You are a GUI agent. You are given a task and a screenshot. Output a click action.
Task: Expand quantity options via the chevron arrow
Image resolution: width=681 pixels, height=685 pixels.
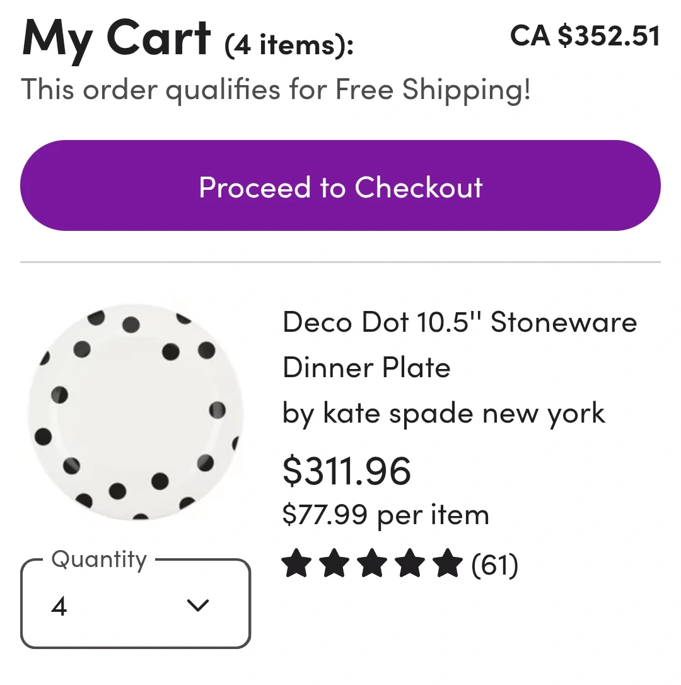pos(198,606)
